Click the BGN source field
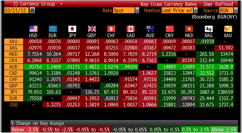 [x=226, y=11]
